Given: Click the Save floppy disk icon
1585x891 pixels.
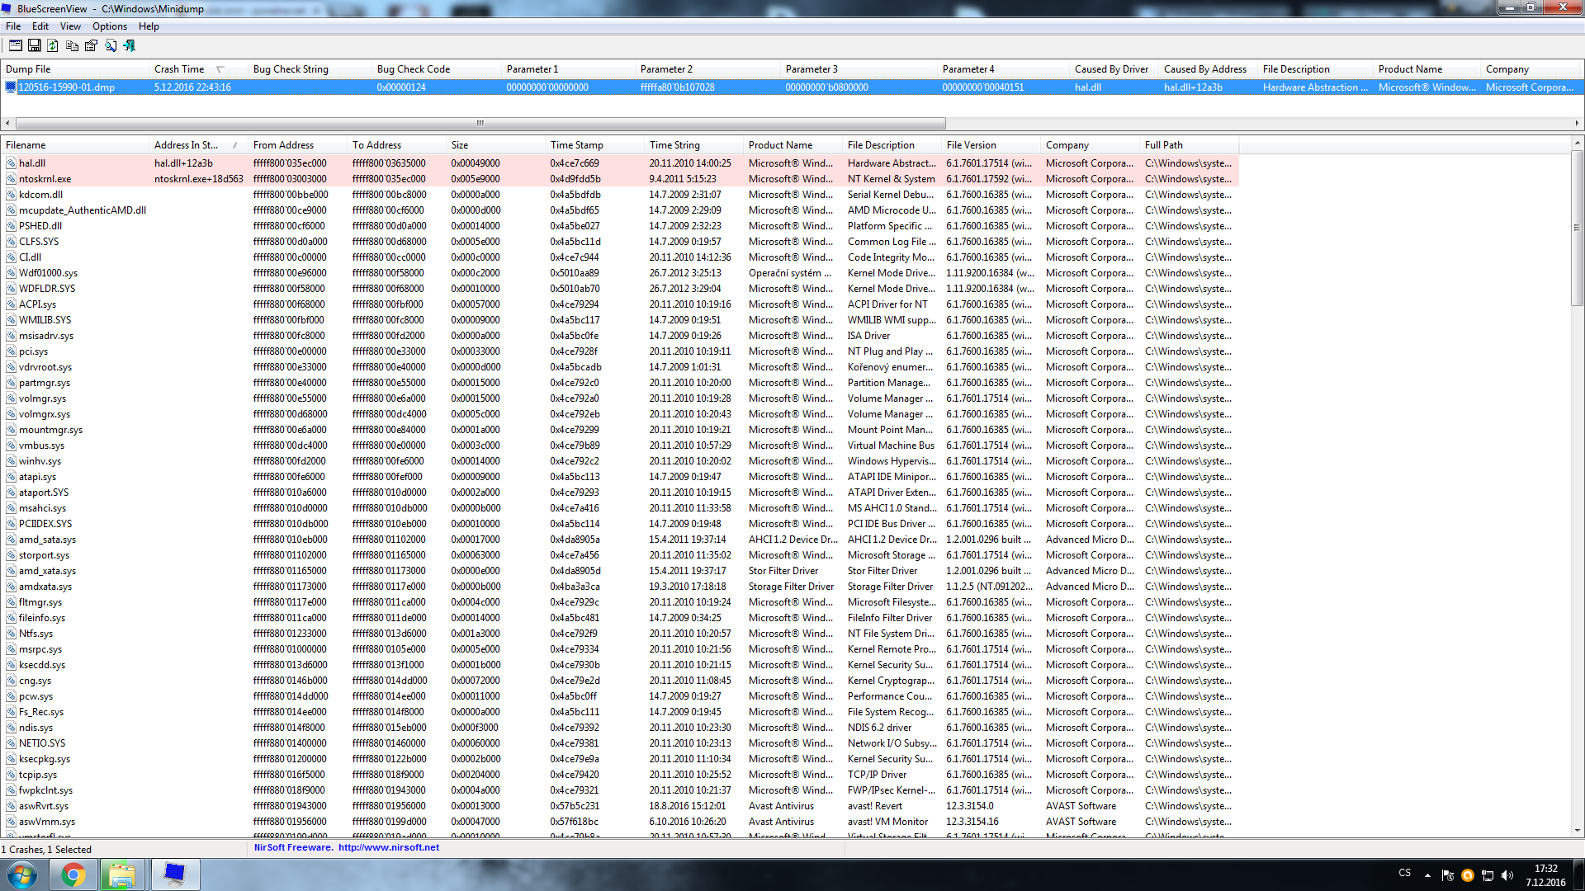Looking at the screenshot, I should click(34, 46).
